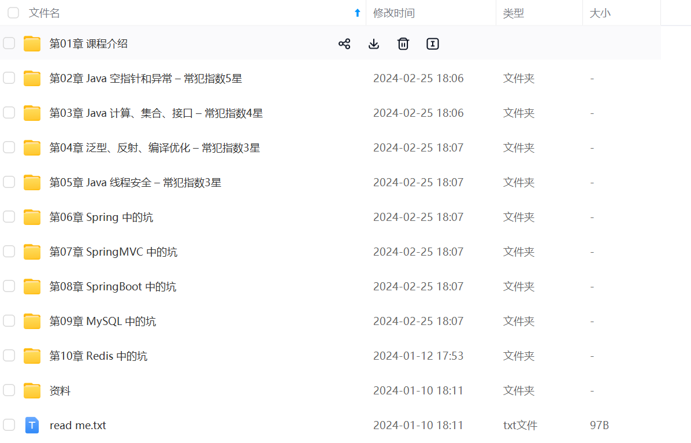Open folder icon for 第07章 SpringMVC 中的坑
The width and height of the screenshot is (691, 443).
tap(32, 252)
